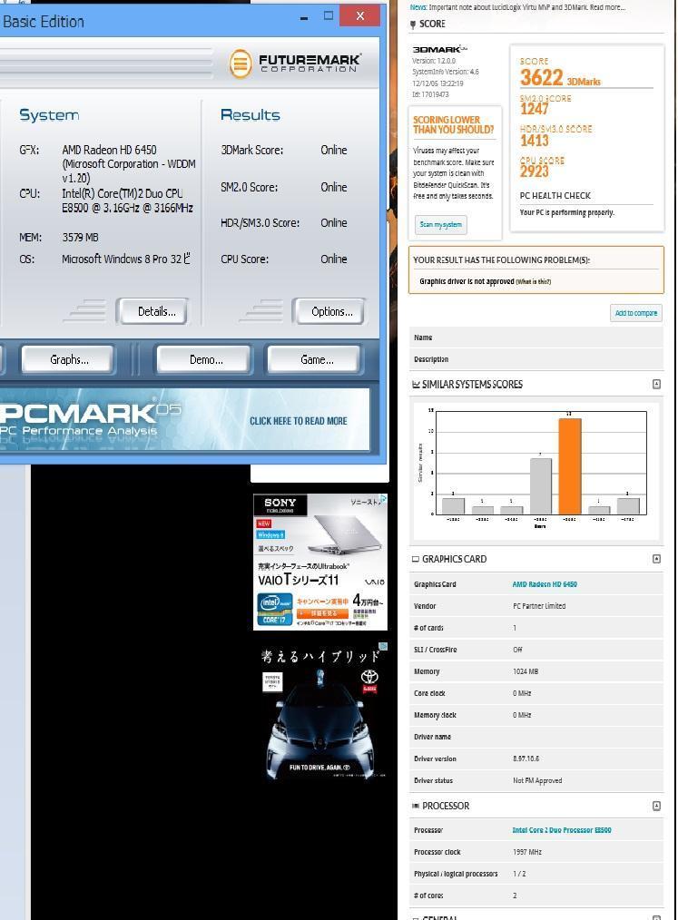
Task: Click the Processor section chip icon
Action: [416, 807]
